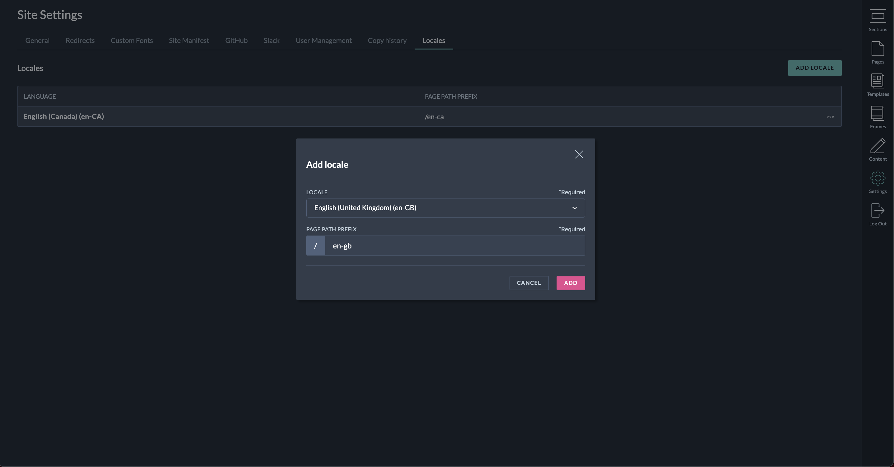Open the Redirects tab

[80, 40]
